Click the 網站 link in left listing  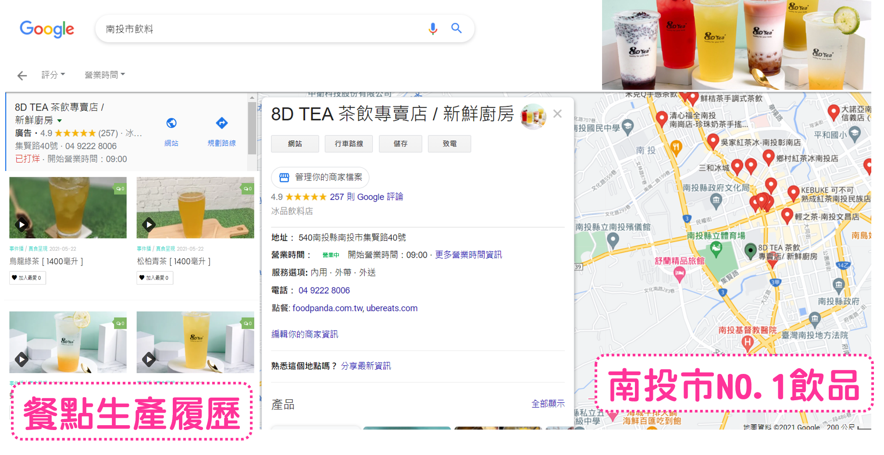tap(171, 143)
